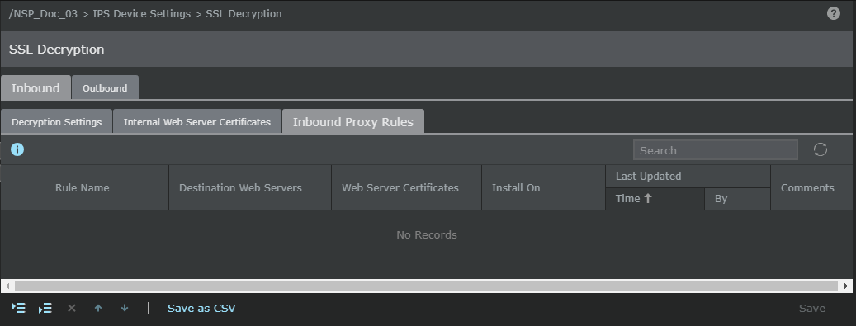Sort by the By column header
856x326 pixels.
pos(737,199)
